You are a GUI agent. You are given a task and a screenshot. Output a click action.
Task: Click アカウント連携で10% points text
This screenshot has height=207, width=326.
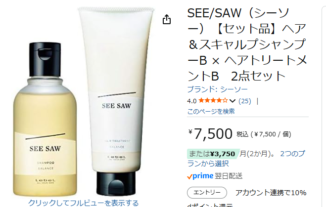(x=271, y=193)
